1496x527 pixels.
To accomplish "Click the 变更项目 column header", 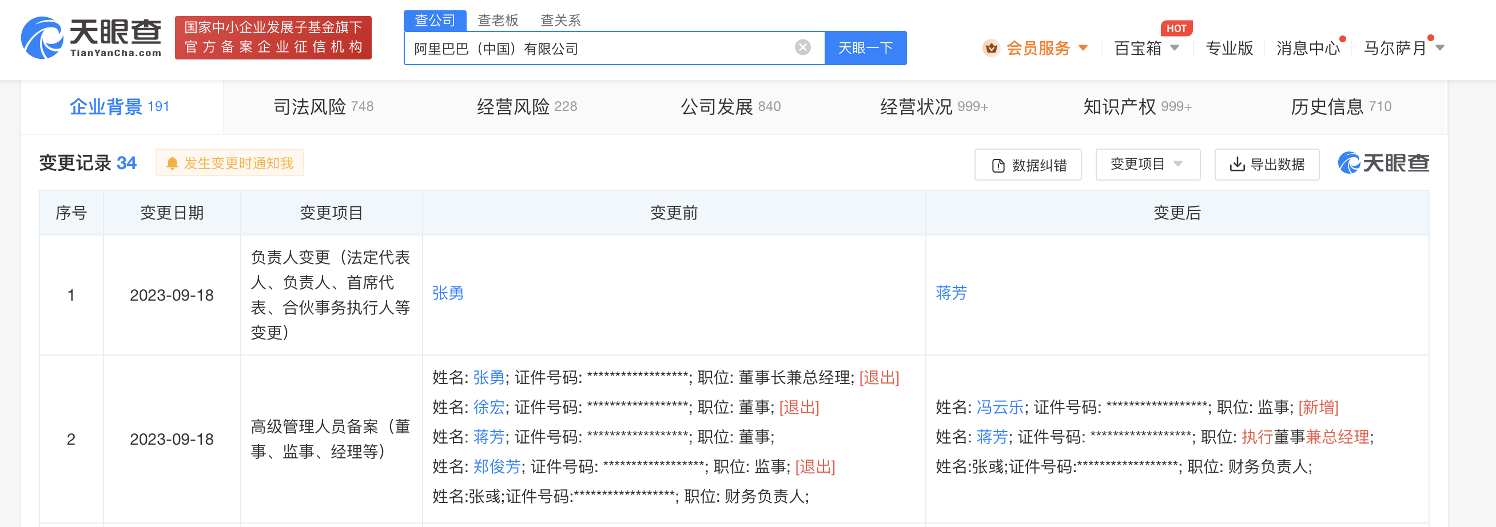I will pos(332,213).
